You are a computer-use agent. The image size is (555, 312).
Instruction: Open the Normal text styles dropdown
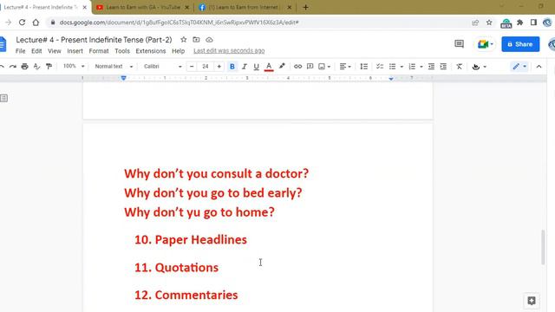[x=114, y=66]
